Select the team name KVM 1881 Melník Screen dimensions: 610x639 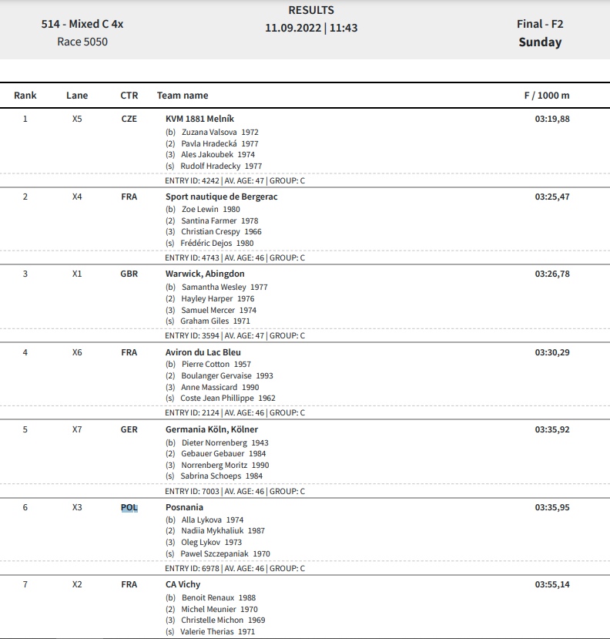click(199, 119)
